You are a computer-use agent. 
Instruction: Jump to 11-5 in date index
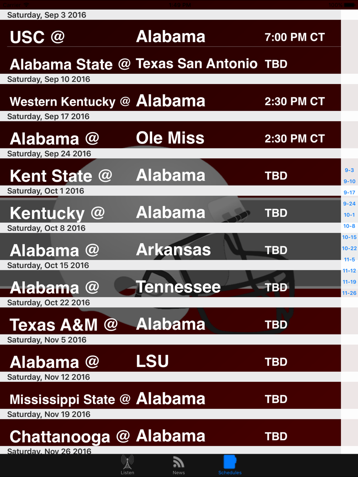pos(349,260)
